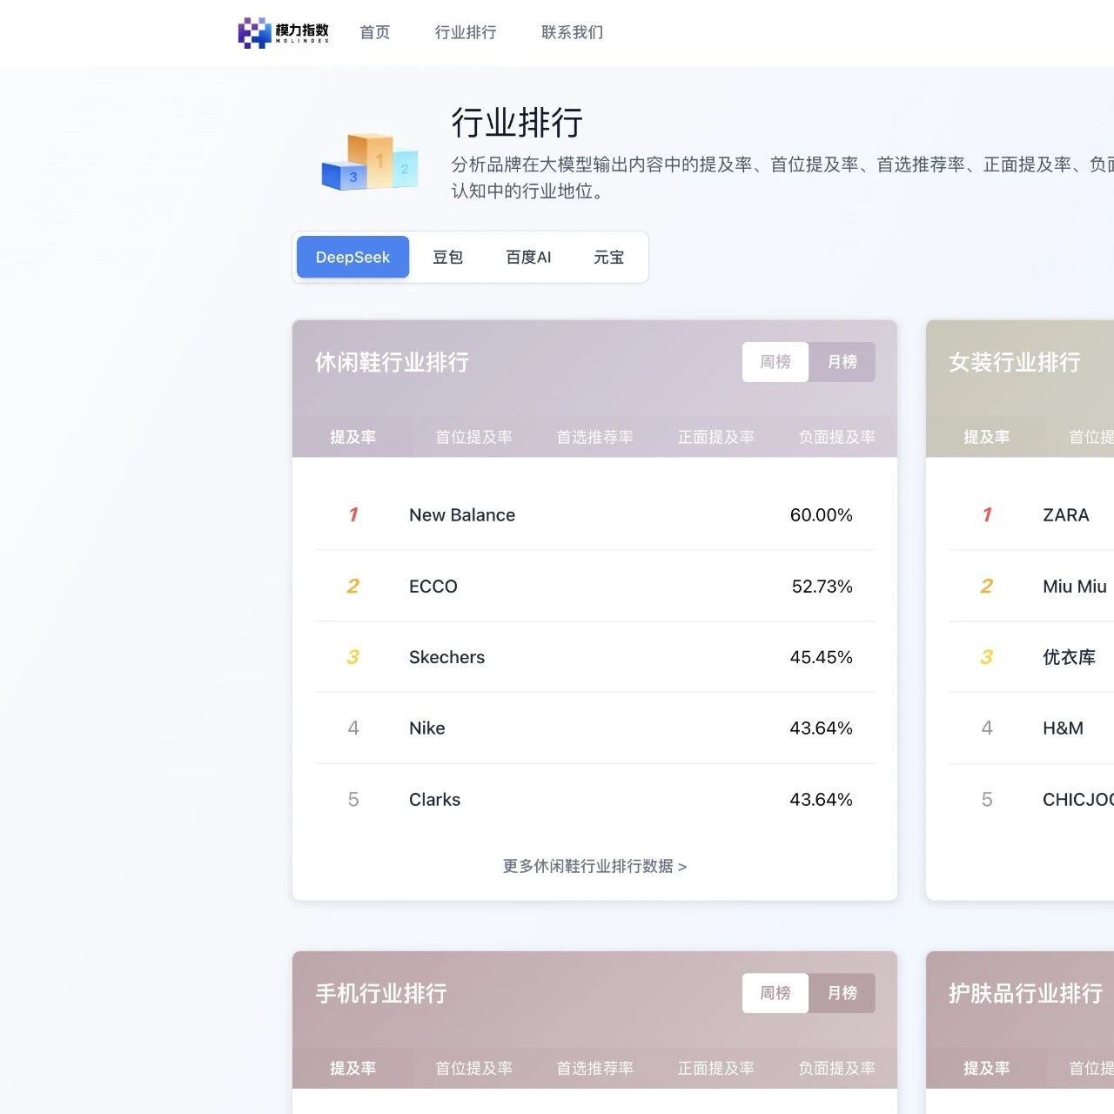Click the ZARA row in 女装 card
Viewport: 1114px width, 1114px height.
[x=1031, y=514]
